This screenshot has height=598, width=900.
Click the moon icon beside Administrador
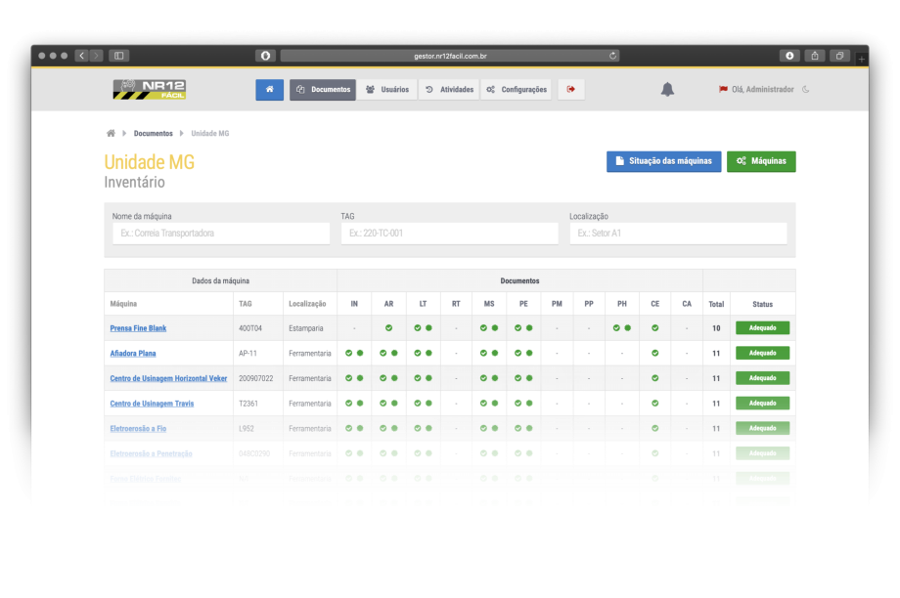click(x=805, y=90)
